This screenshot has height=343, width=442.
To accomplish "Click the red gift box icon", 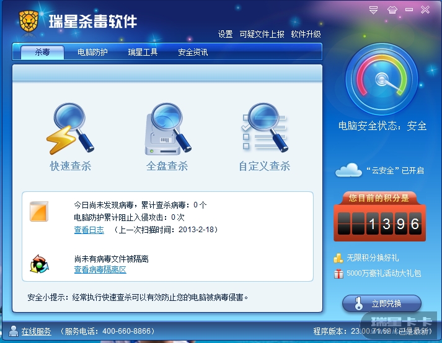I will pyautogui.click(x=338, y=274).
